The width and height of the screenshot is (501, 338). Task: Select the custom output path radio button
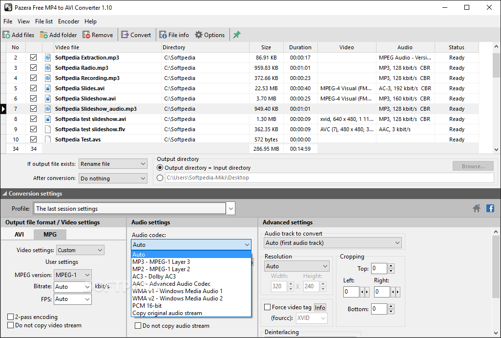pyautogui.click(x=160, y=178)
